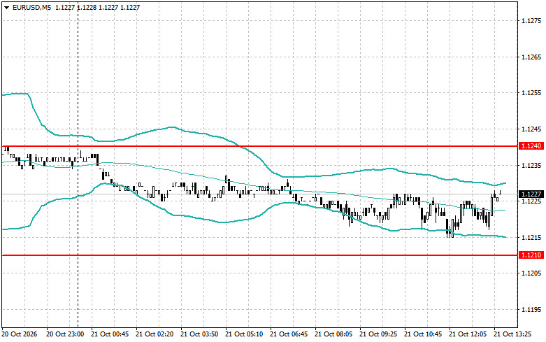Click the 21 Oct 00:45 time label
The width and height of the screenshot is (546, 342).
click(110, 334)
